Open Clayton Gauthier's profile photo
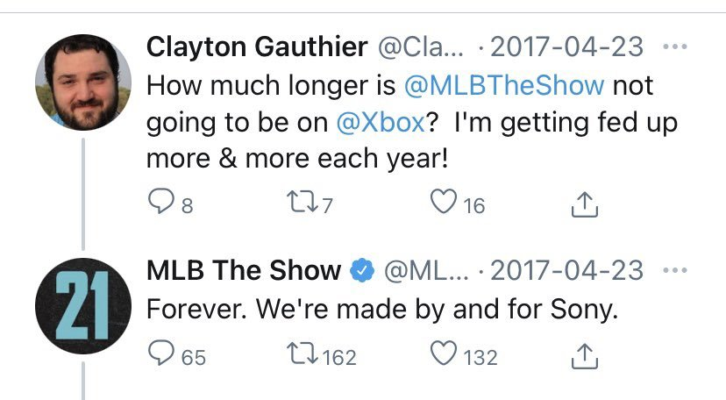The height and width of the screenshot is (400, 726). pyautogui.click(x=83, y=83)
